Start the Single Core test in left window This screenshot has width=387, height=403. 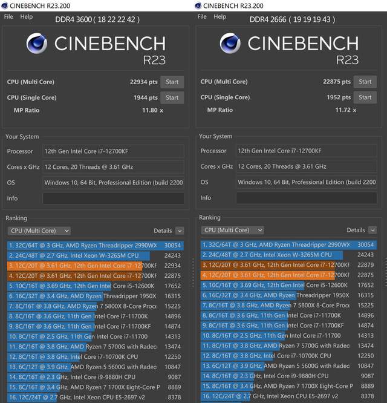172,97
